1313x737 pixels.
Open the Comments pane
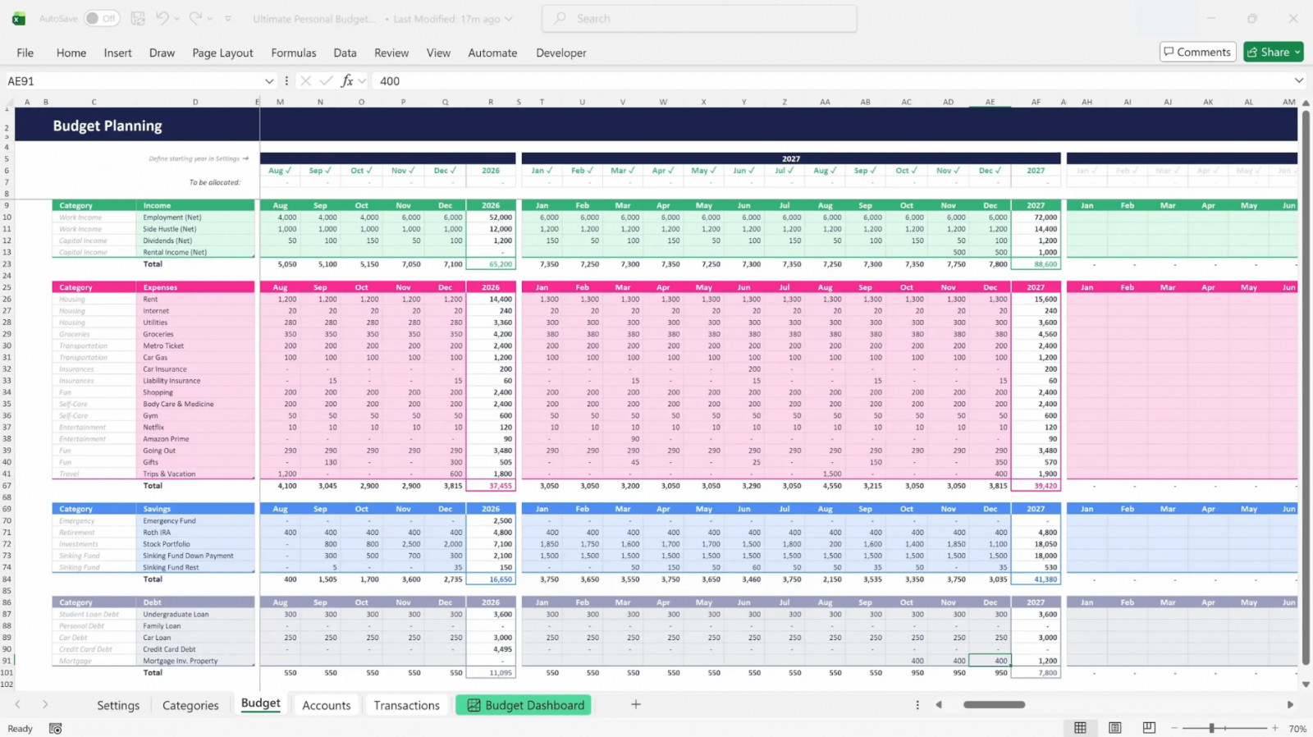(x=1197, y=52)
